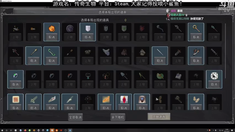Choose the green gem ring item
Image resolution: width=235 pixels, height=132 pixels.
click(15, 76)
